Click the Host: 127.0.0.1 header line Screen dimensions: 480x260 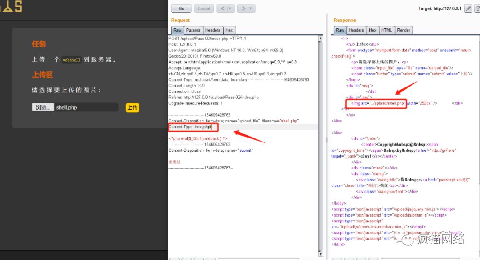[182, 44]
